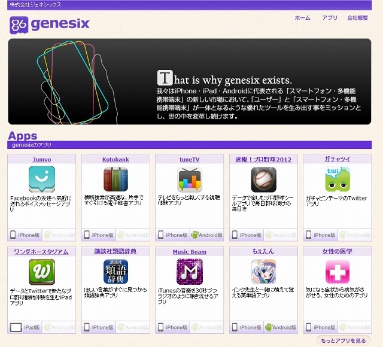Screen dimensions: 383x347
Task: Open the ガチャツイ title link
Action: [x=338, y=159]
